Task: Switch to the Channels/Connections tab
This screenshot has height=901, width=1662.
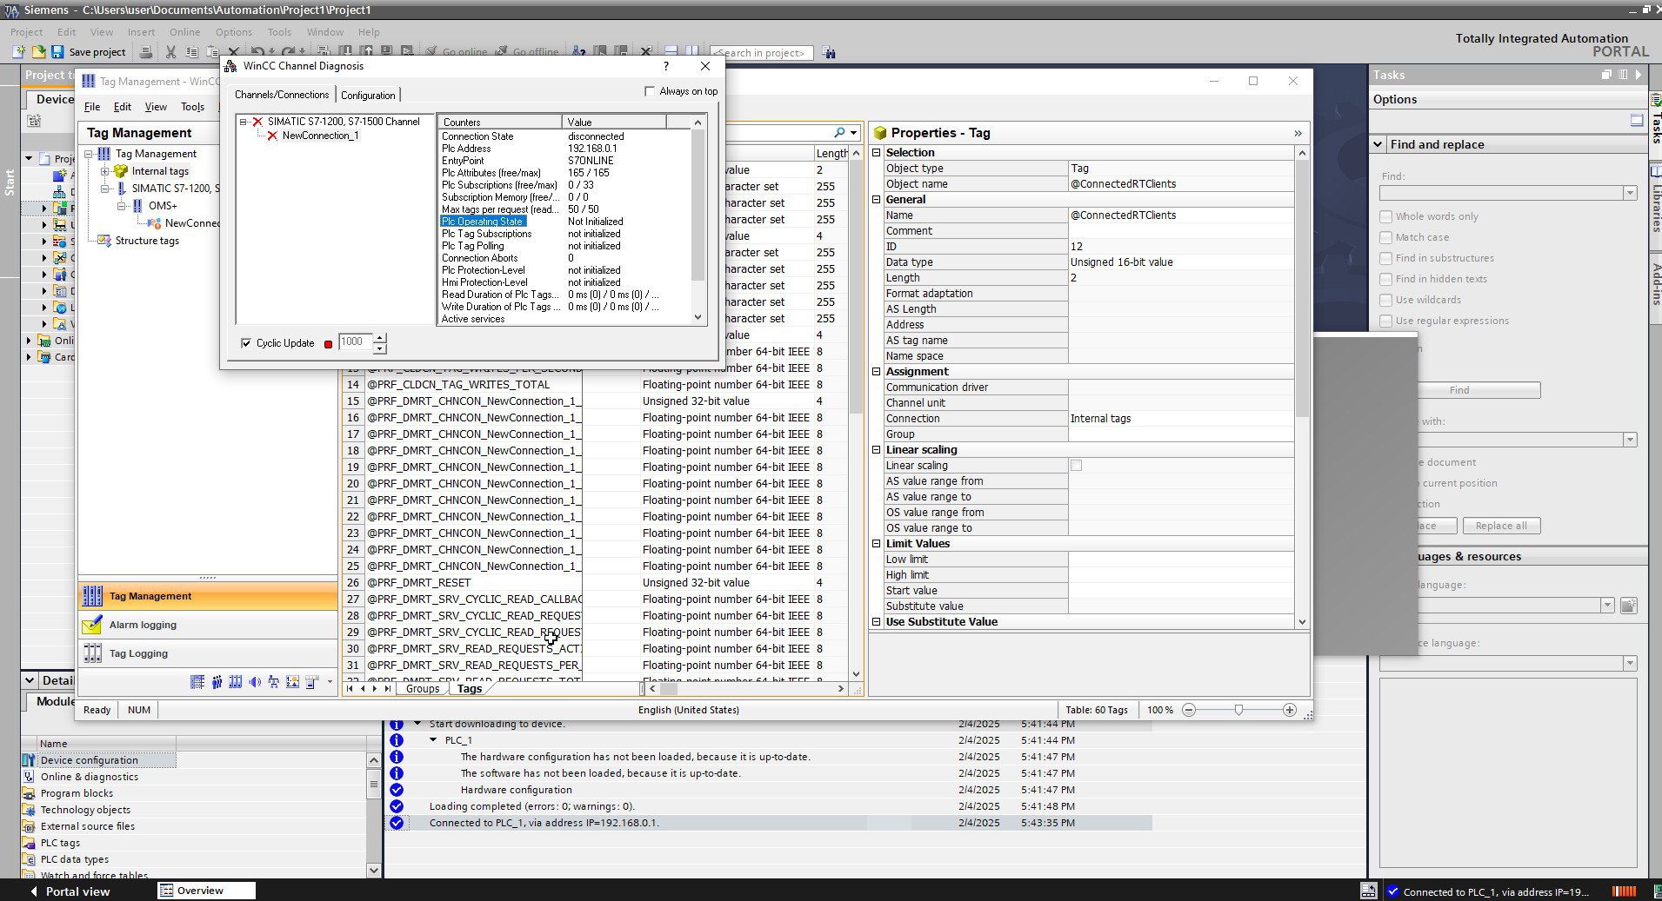Action: click(282, 94)
